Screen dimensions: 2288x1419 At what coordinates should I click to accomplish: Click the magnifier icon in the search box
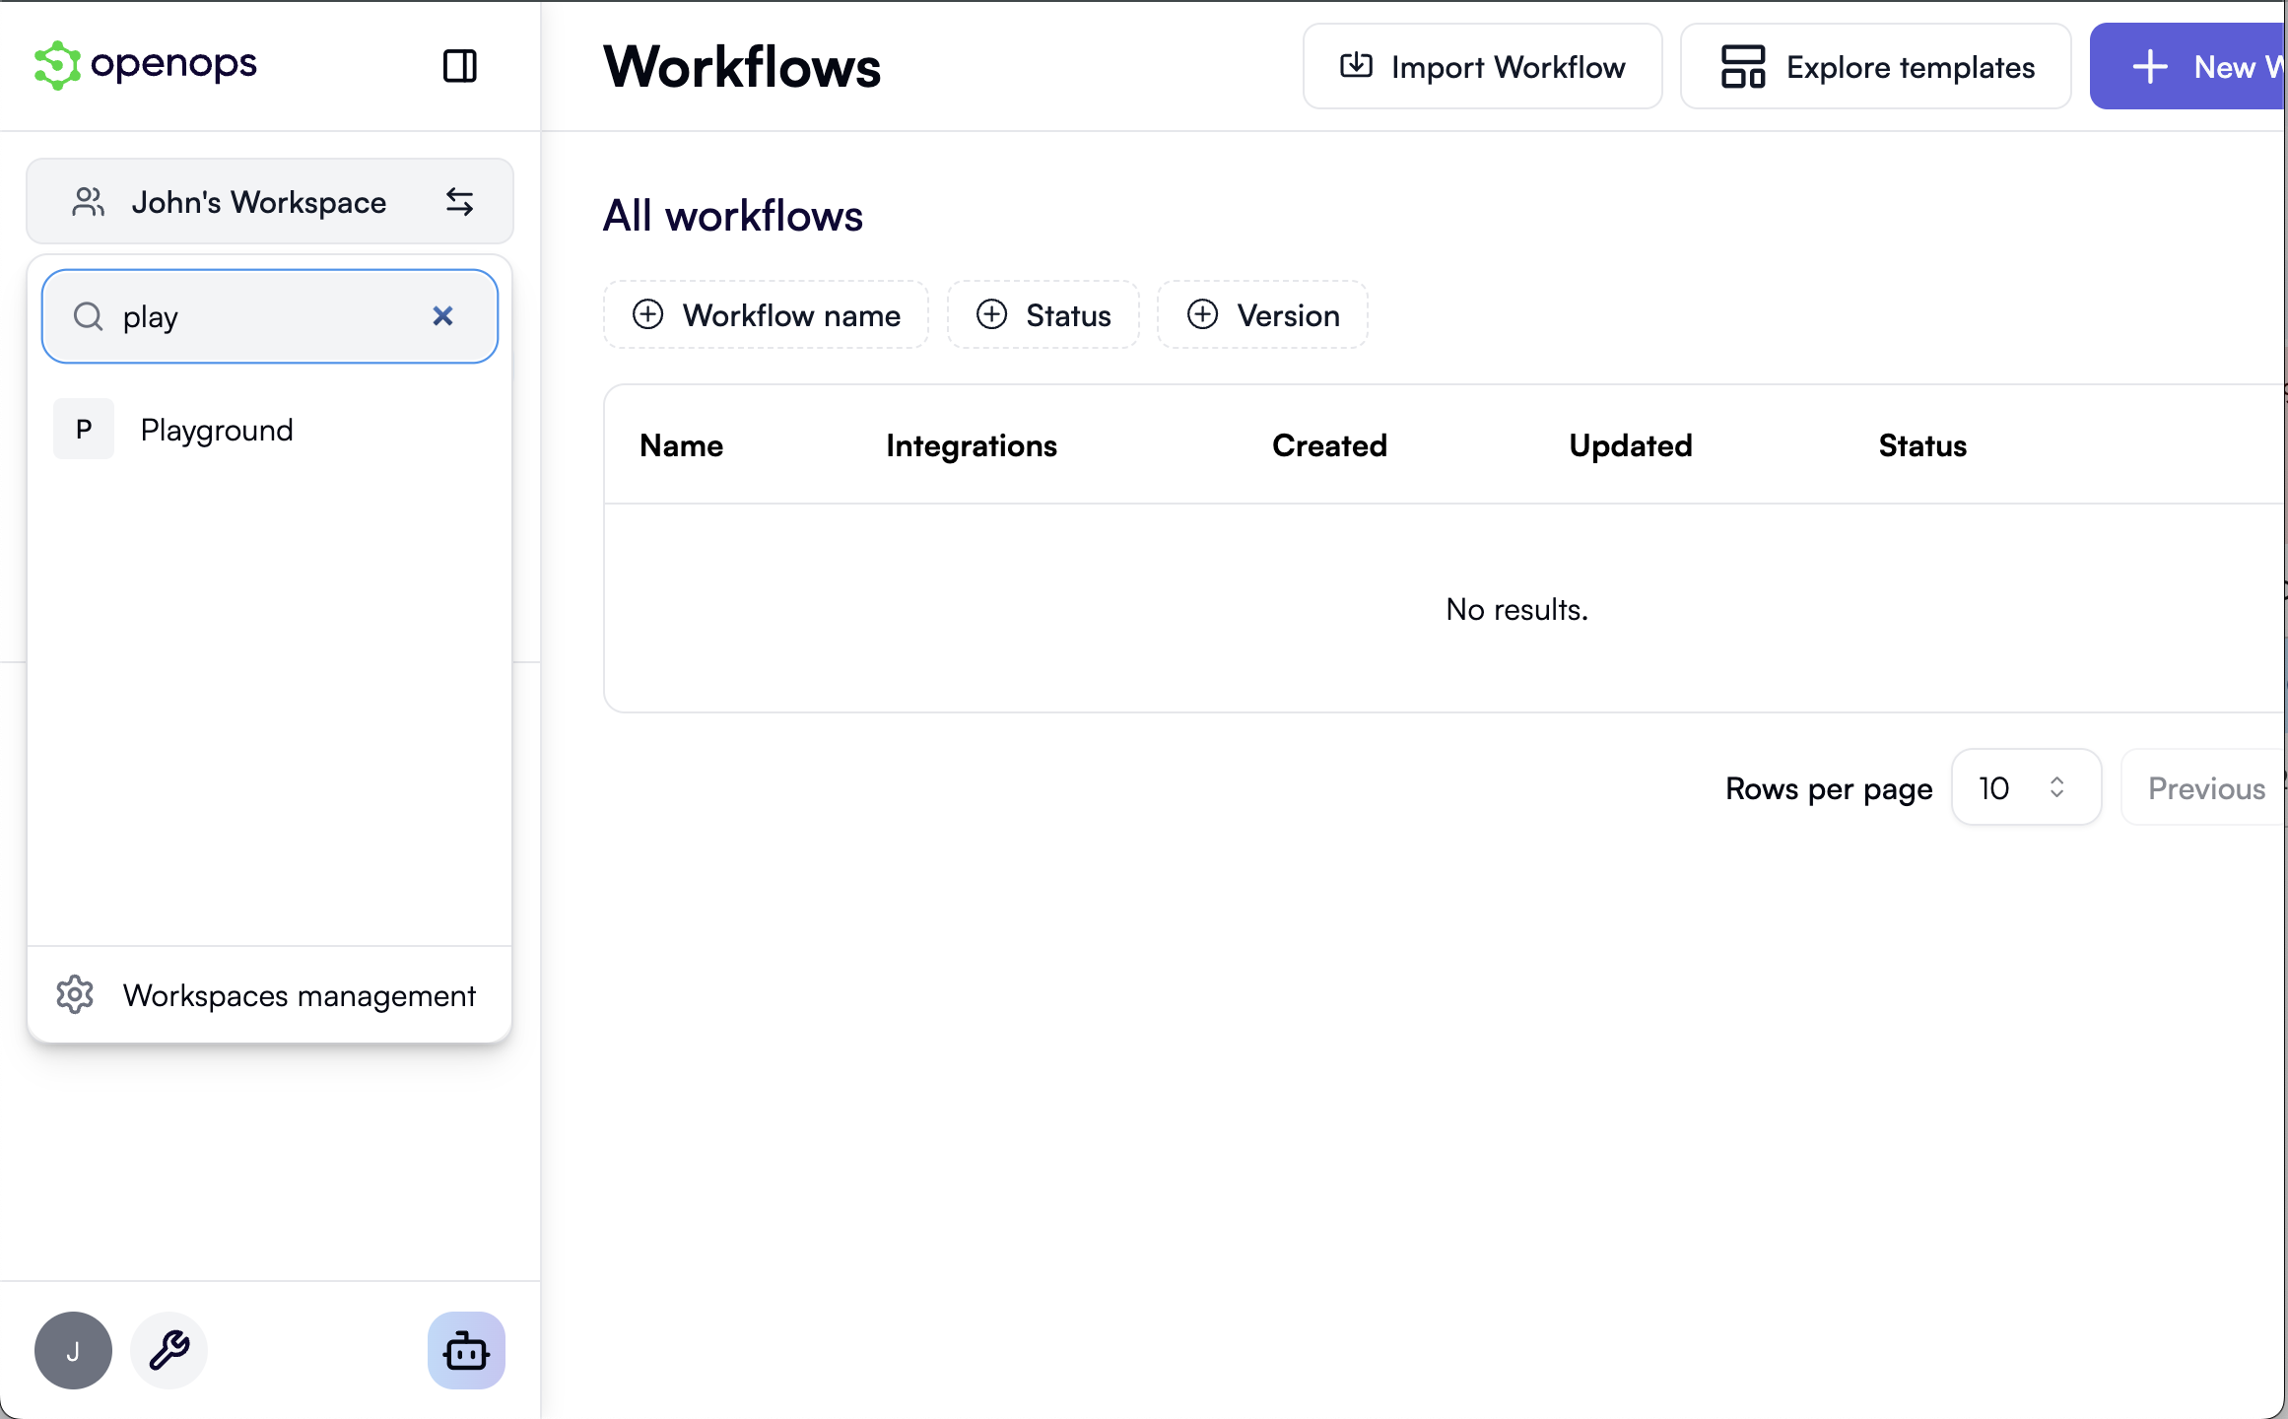88,316
